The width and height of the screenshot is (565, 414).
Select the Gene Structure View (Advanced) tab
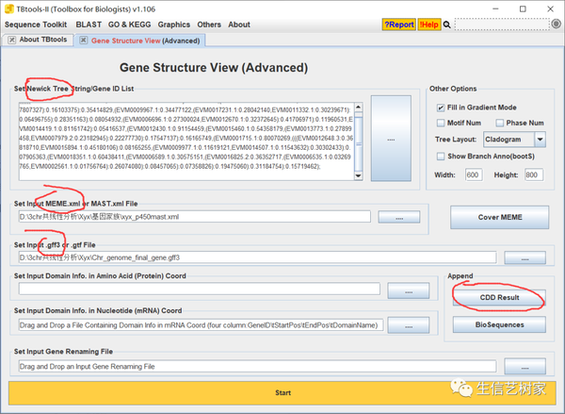tap(146, 41)
